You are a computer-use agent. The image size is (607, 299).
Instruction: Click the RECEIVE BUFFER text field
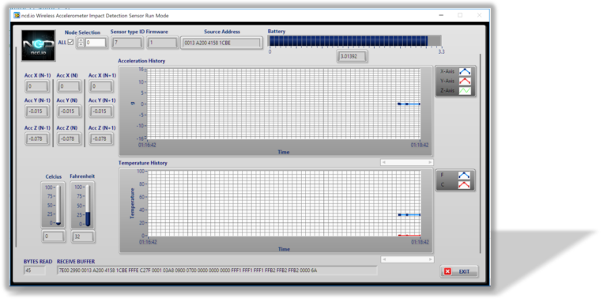(x=217, y=271)
